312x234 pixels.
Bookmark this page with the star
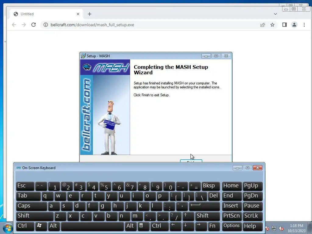(272, 25)
